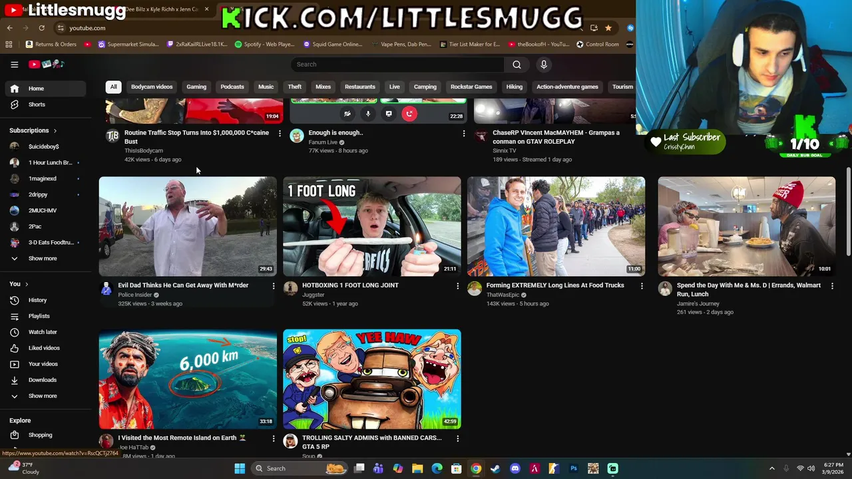
Task: Reload the page
Action: pyautogui.click(x=41, y=28)
